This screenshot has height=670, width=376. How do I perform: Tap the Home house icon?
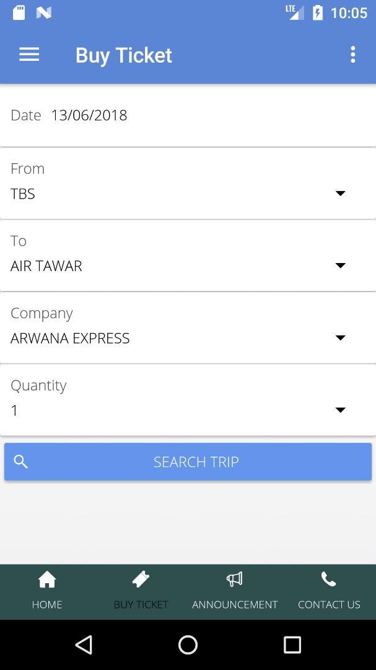[47, 579]
